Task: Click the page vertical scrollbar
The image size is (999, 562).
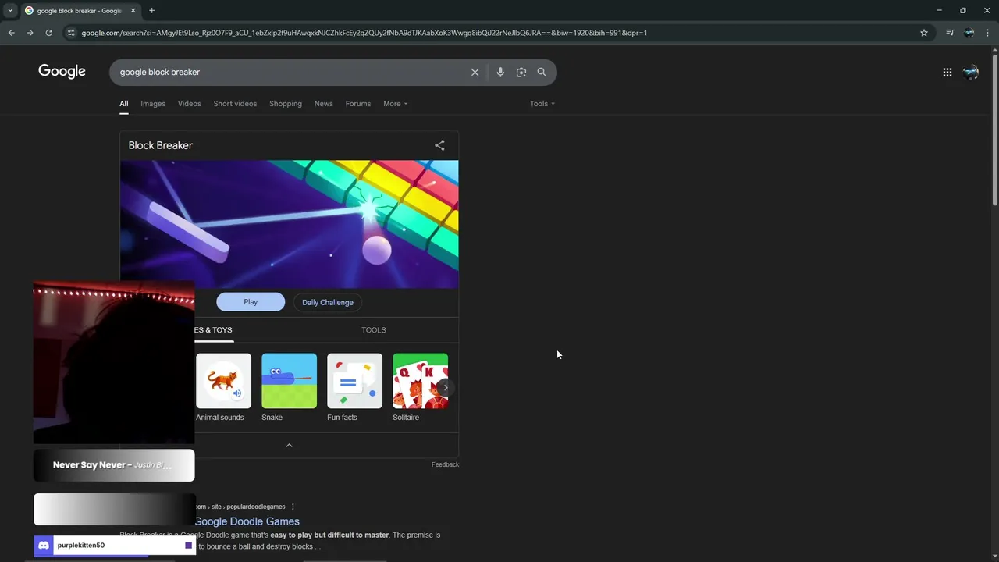Action: coord(995,129)
